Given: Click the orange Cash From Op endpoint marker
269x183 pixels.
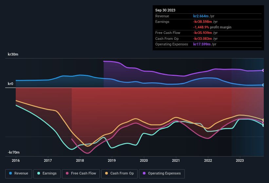Looking at the screenshot, I should [263, 120].
